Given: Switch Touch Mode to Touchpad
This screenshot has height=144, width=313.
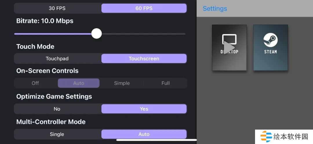Looking at the screenshot, I should [57, 59].
